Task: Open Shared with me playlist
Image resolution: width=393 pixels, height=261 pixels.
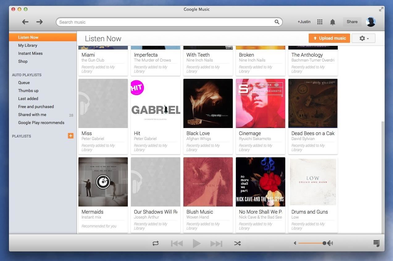Action: point(32,114)
